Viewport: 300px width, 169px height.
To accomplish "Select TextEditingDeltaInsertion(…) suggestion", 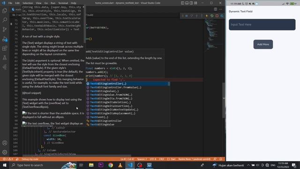I will click(127, 106).
